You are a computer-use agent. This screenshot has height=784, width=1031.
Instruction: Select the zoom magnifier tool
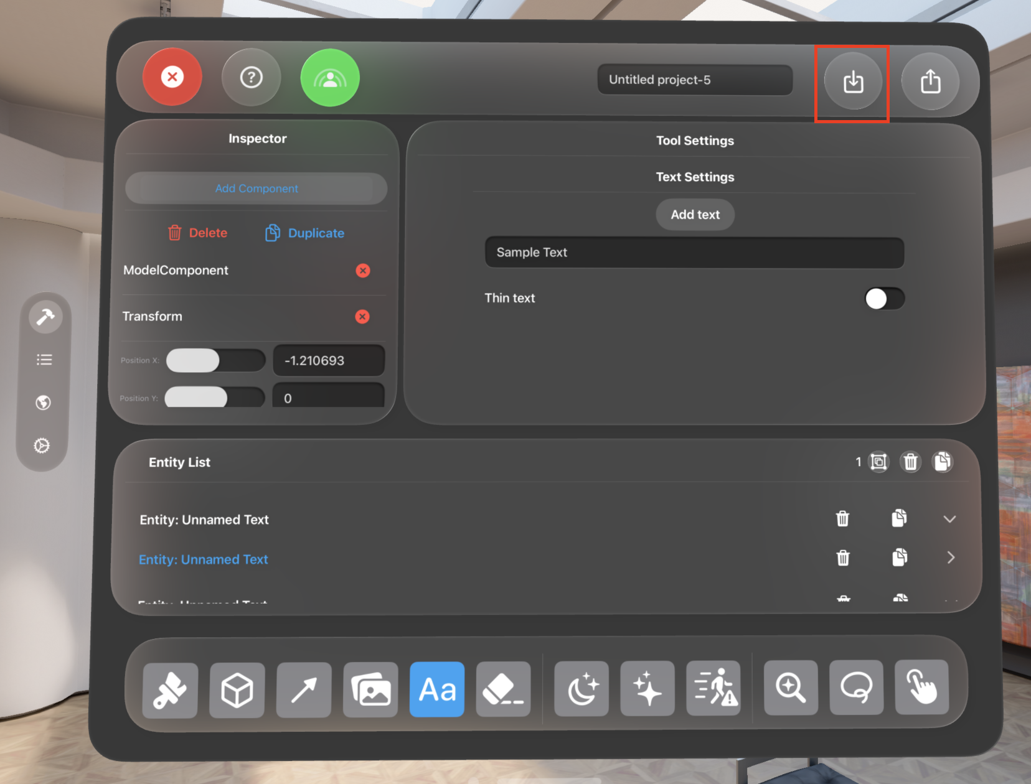[x=791, y=688]
